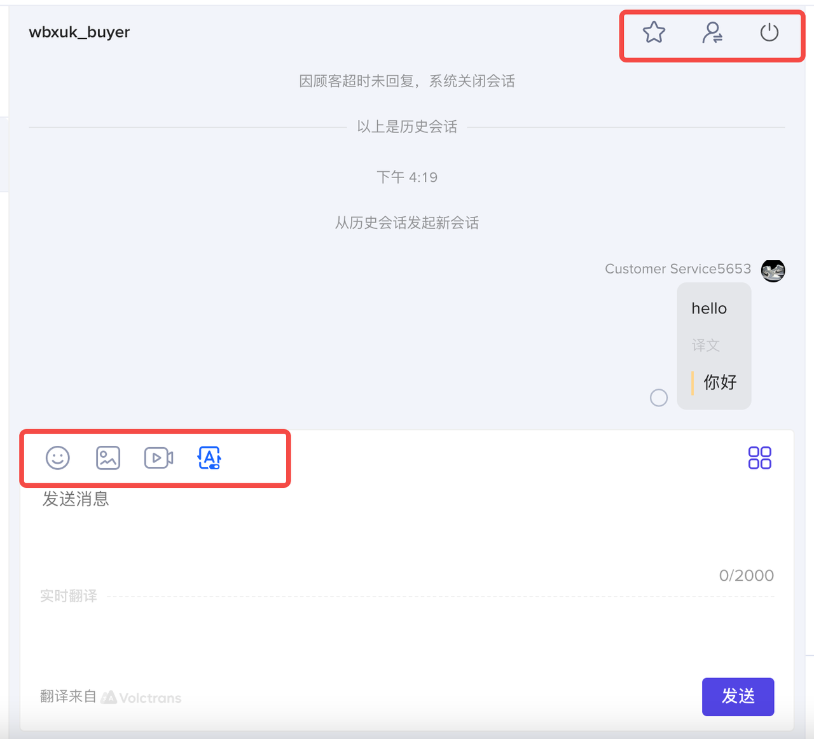
Task: Click the 以上是历史会话 divider text
Action: 407,127
